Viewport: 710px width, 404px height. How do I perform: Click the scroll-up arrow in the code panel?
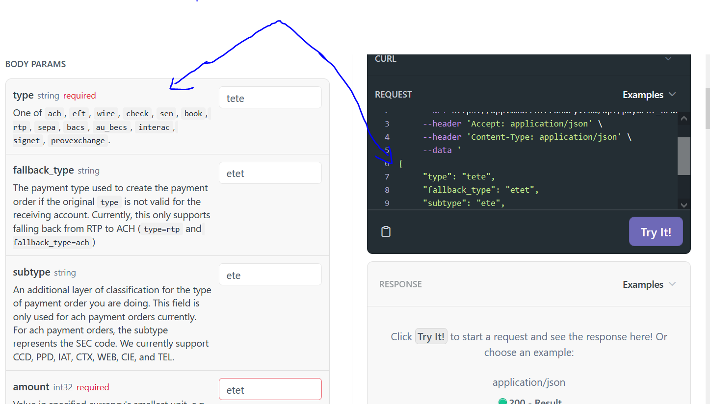coord(684,118)
